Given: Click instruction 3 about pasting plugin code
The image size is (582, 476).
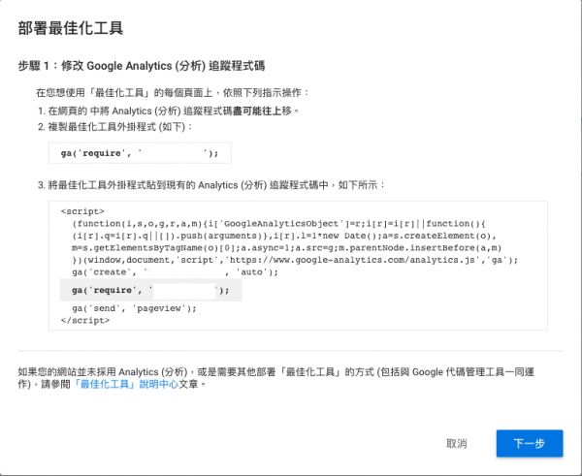Looking at the screenshot, I should point(211,185).
